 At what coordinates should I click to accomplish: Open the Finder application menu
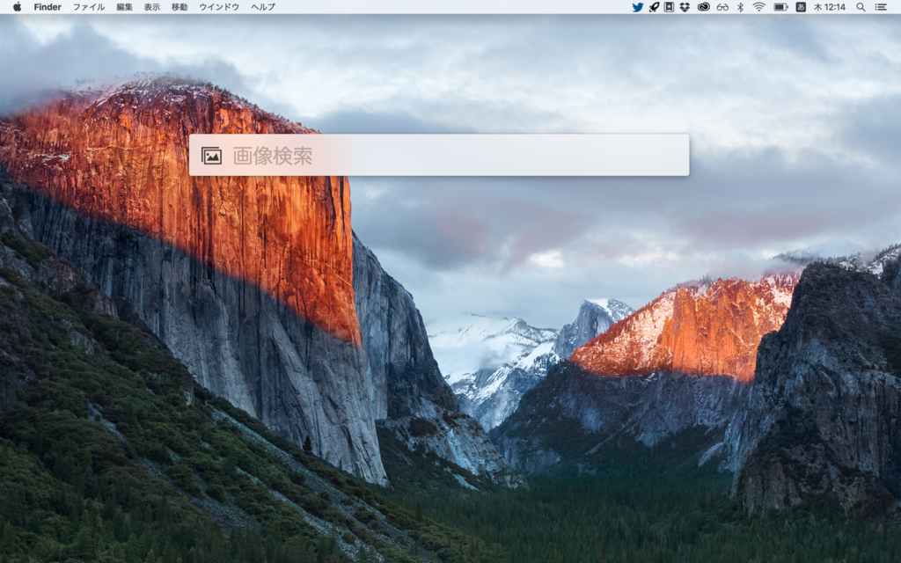tap(48, 7)
